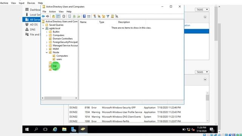Select the Computers item under Noida
The image size is (242, 136).
click(62, 56)
